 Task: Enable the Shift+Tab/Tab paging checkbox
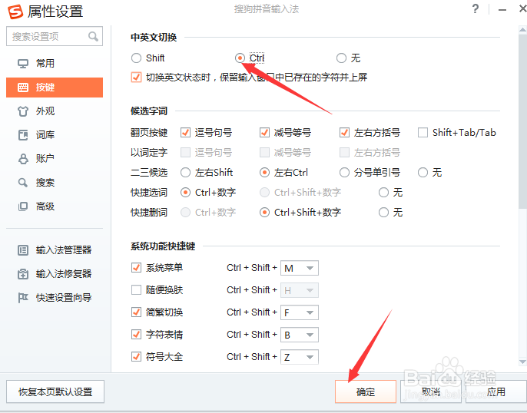pos(423,132)
